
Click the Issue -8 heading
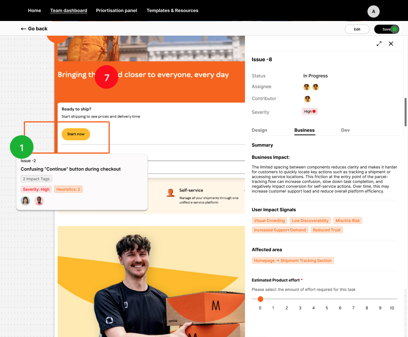pyautogui.click(x=262, y=60)
